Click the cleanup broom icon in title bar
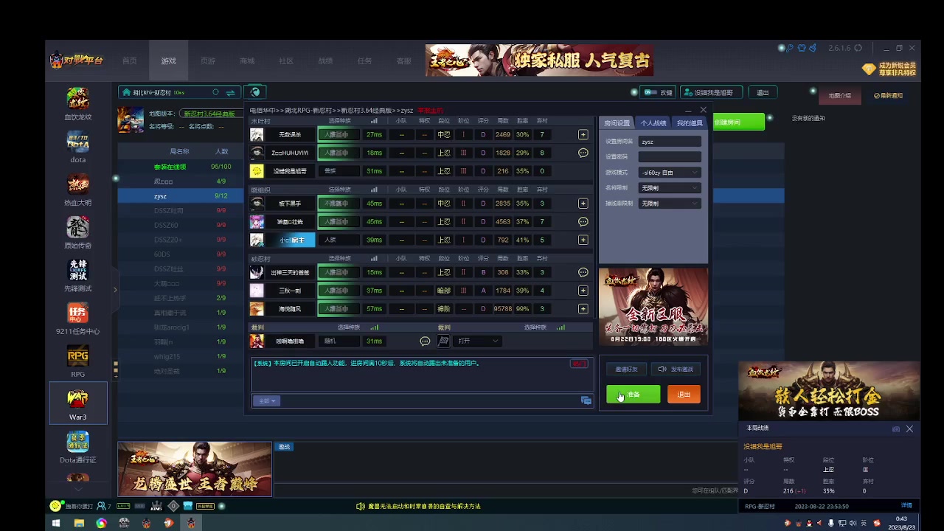Image resolution: width=944 pixels, height=531 pixels. tap(813, 48)
